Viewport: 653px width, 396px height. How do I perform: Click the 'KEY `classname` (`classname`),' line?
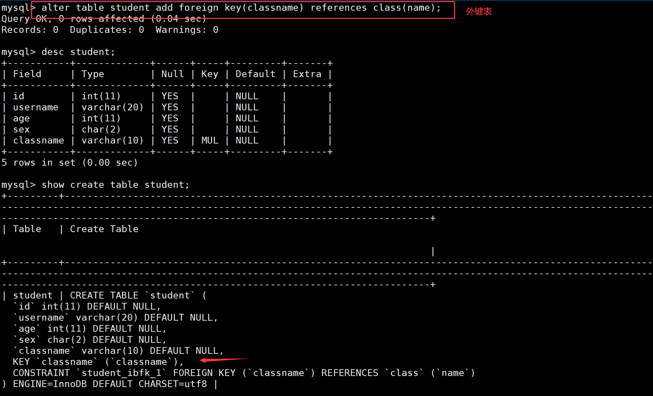(x=98, y=362)
